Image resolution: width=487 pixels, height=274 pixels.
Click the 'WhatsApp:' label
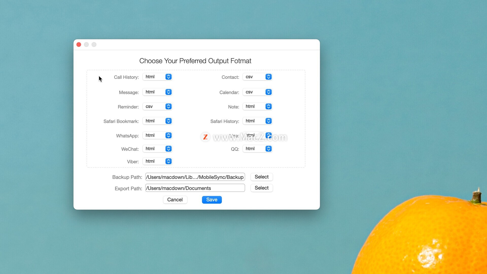[x=127, y=136]
